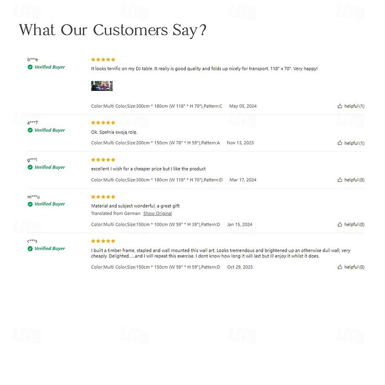The width and height of the screenshot is (385, 385).
Task: Click thumbs-up icon on a***7's review
Action: coord(340,143)
